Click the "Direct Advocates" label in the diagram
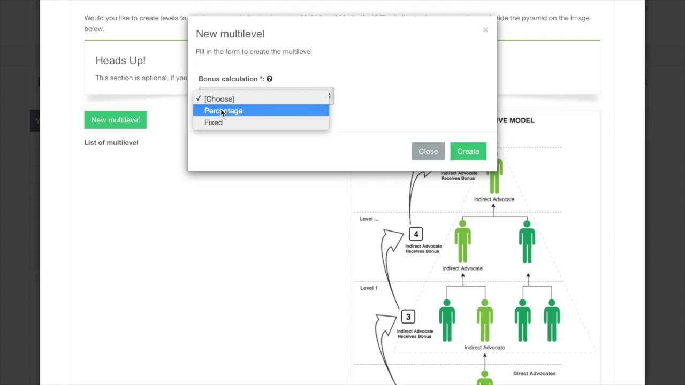Viewport: 685px width, 385px height. tap(534, 373)
